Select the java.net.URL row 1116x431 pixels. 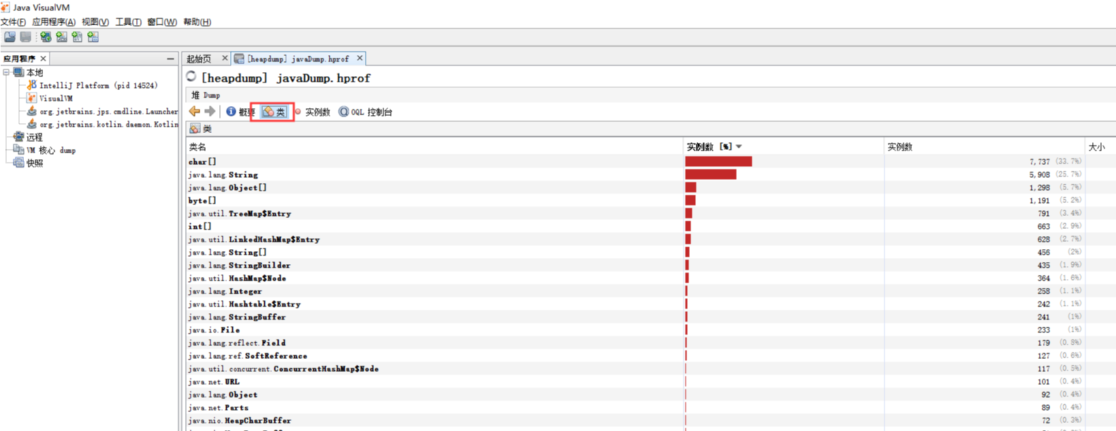click(x=651, y=381)
